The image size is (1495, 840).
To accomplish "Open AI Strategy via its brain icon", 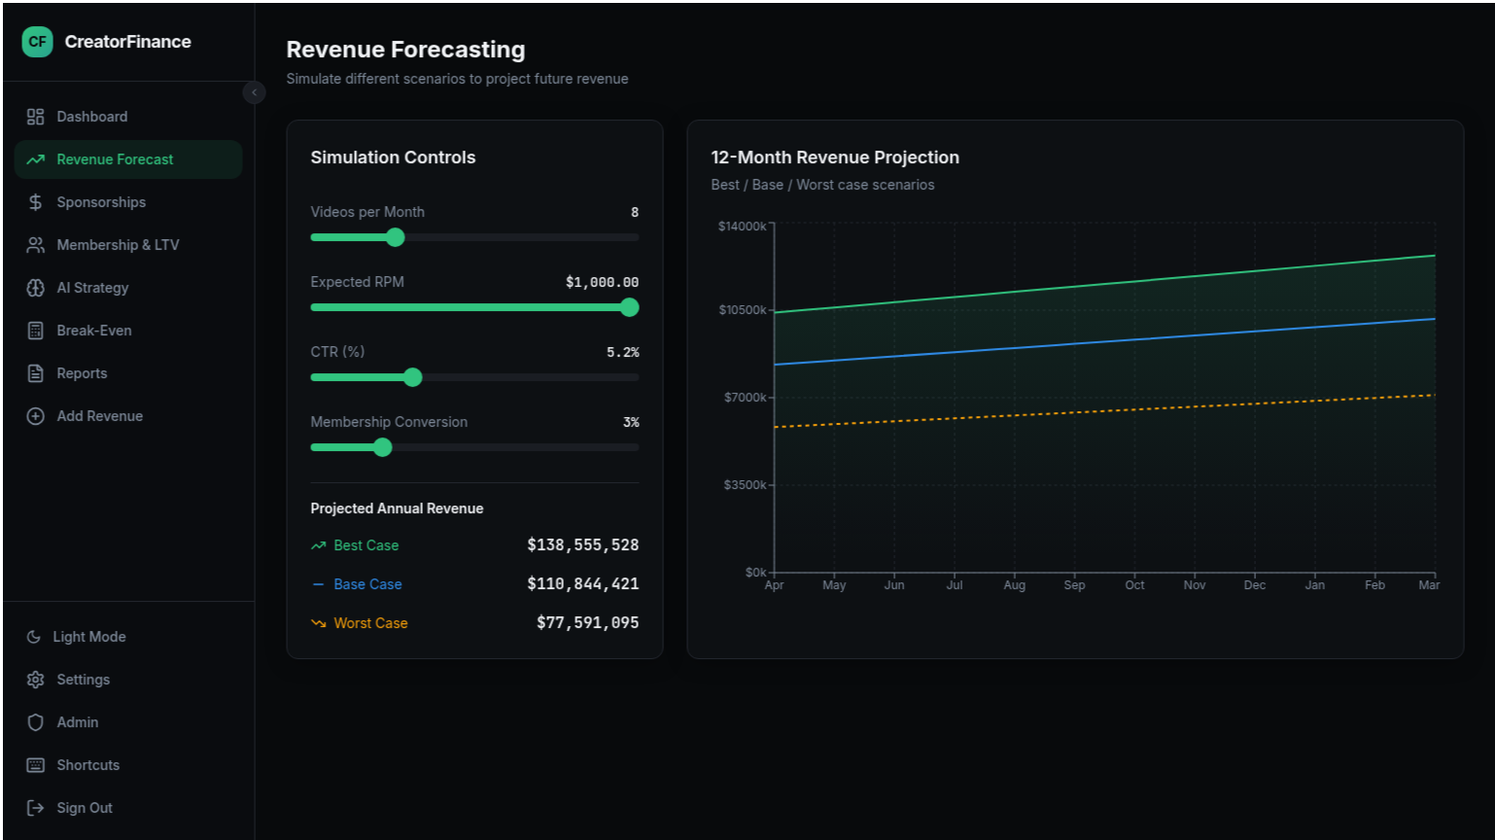I will (x=35, y=287).
